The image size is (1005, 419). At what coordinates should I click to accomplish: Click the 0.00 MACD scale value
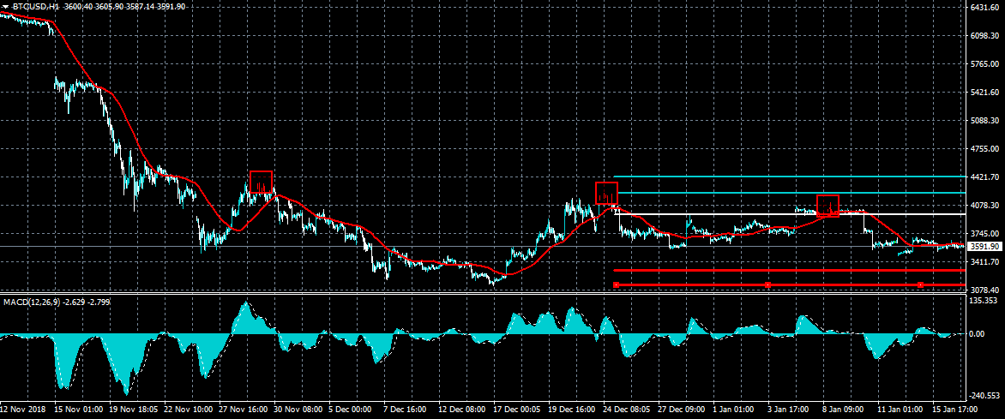click(x=977, y=334)
